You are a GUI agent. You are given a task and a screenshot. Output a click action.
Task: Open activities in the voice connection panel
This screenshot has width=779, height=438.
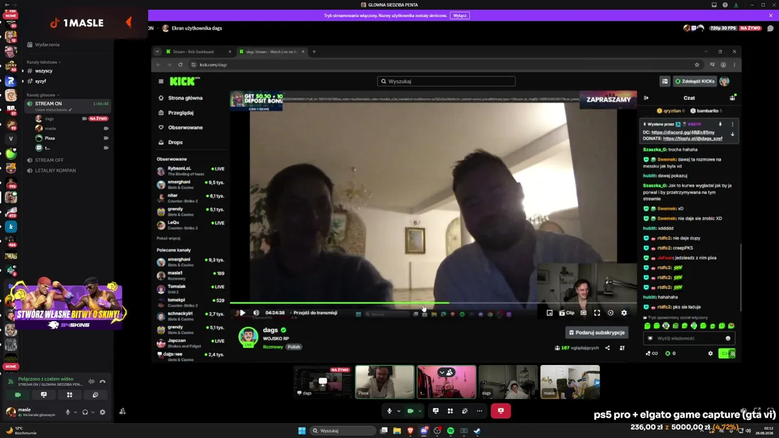click(69, 395)
